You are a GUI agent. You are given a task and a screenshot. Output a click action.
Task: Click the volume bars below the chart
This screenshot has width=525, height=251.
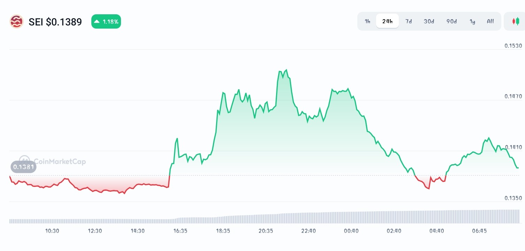(264, 216)
